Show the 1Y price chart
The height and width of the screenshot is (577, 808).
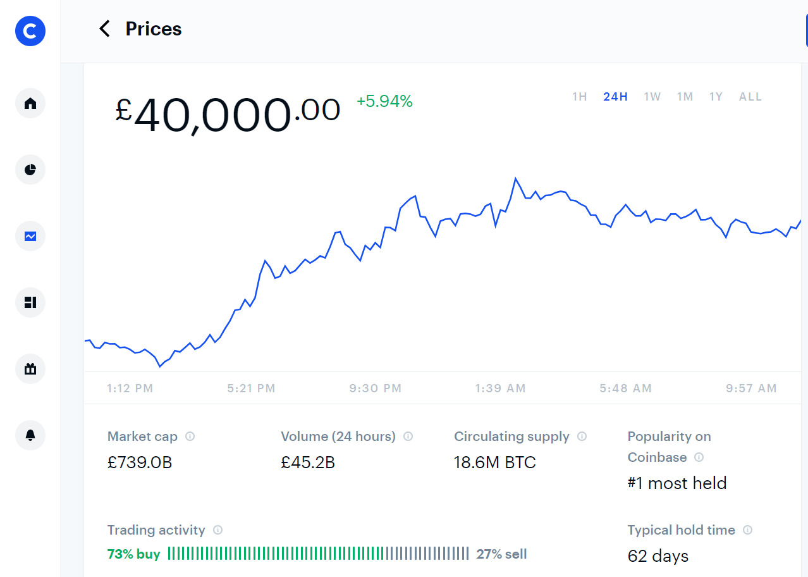pos(716,97)
